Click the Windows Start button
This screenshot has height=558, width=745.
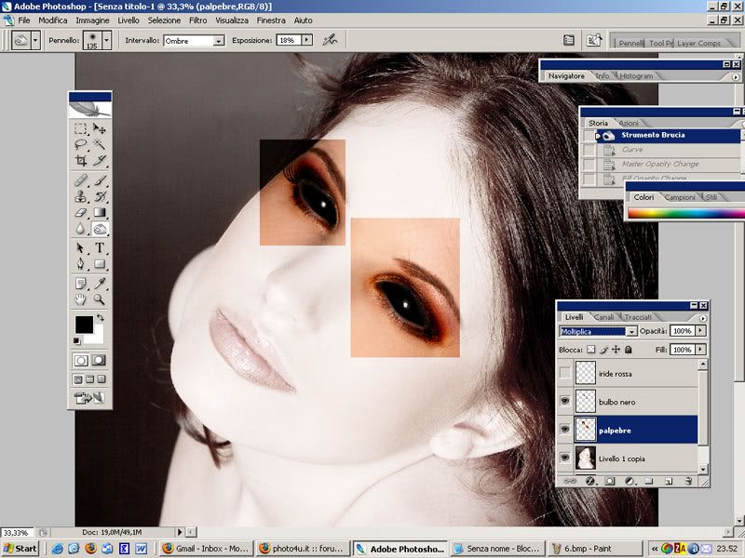(x=20, y=549)
